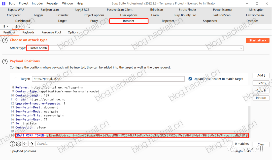The width and height of the screenshot is (272, 160).
Task: Switch to the Proxy tab
Action: pos(94,21)
